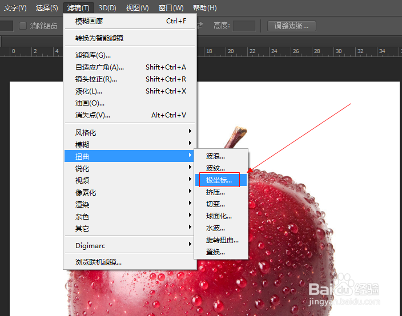Open the 文字(Y) menu

(15, 7)
